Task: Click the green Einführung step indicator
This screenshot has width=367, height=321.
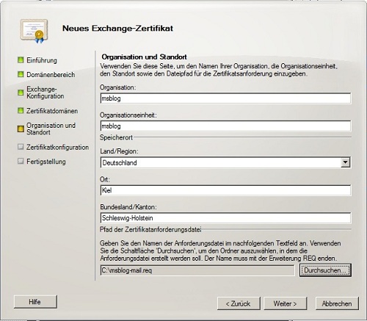Action: 21,59
